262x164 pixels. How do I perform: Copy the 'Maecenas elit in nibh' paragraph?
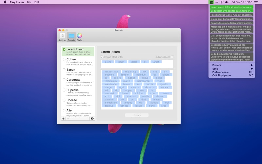click(x=232, y=29)
